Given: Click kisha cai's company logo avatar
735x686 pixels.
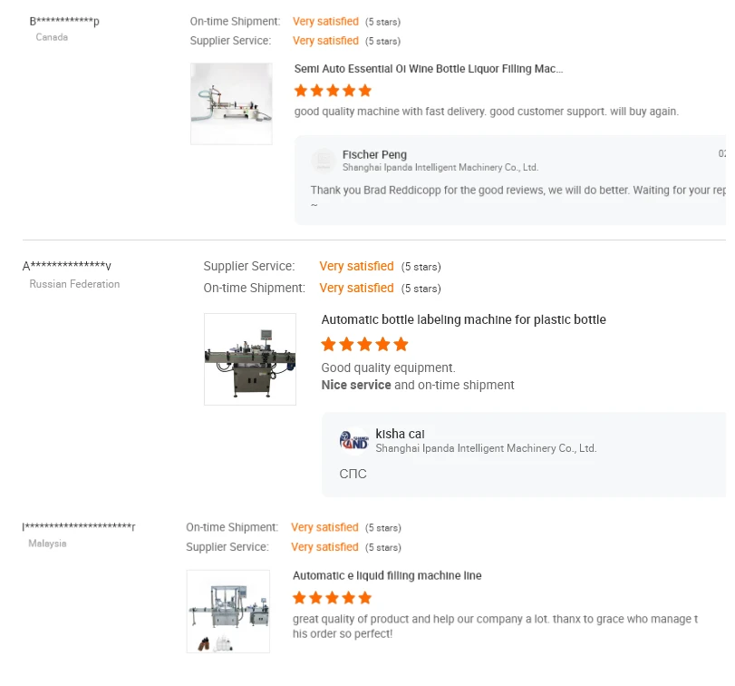Looking at the screenshot, I should [x=353, y=440].
